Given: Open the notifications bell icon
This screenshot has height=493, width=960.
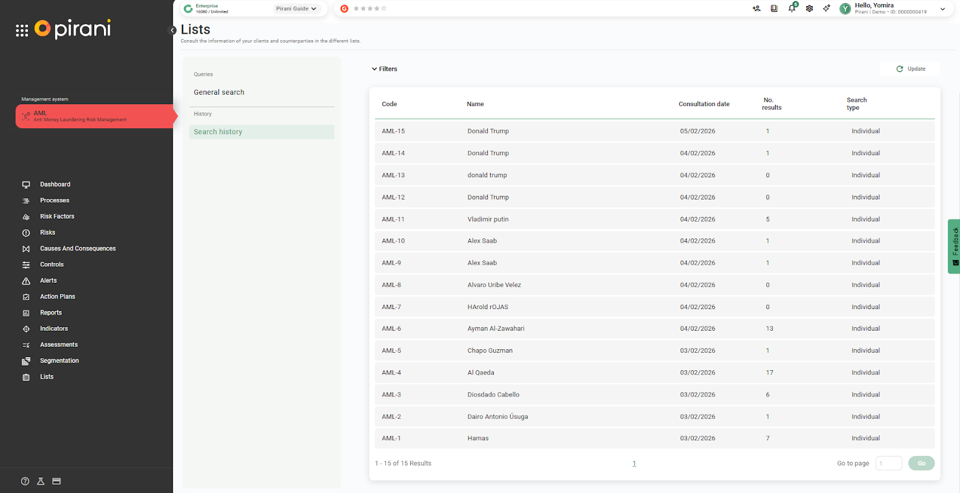Looking at the screenshot, I should (792, 8).
